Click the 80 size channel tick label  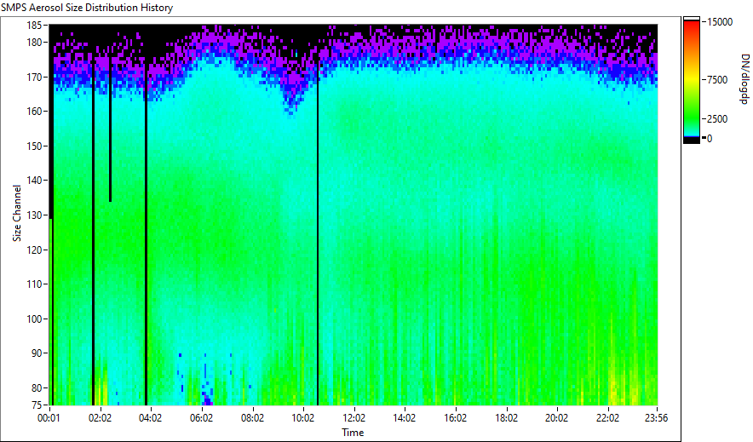point(37,387)
